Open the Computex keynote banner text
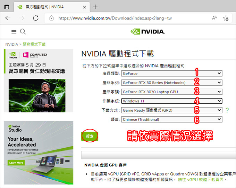 (37, 68)
